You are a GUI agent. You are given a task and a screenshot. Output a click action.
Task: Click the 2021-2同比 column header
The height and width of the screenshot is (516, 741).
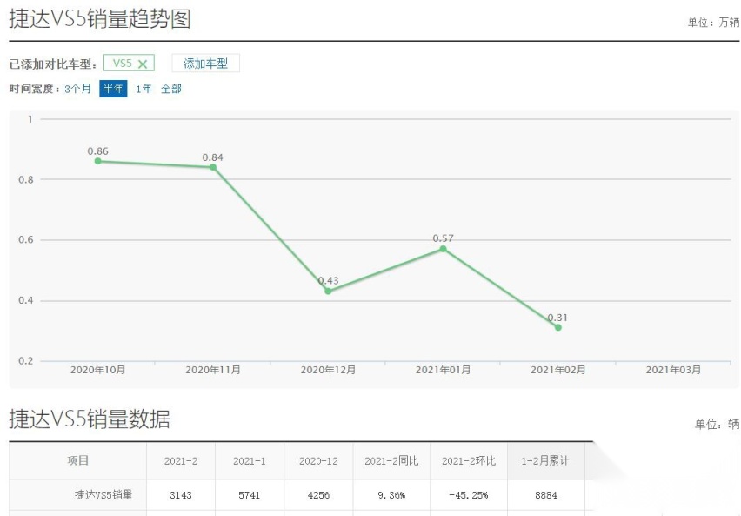tap(391, 460)
